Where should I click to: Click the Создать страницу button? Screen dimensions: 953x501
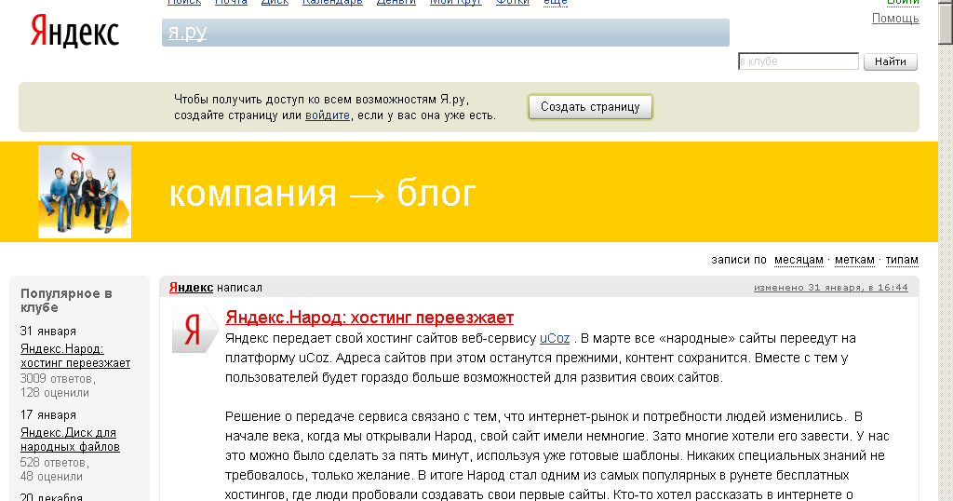coord(590,107)
